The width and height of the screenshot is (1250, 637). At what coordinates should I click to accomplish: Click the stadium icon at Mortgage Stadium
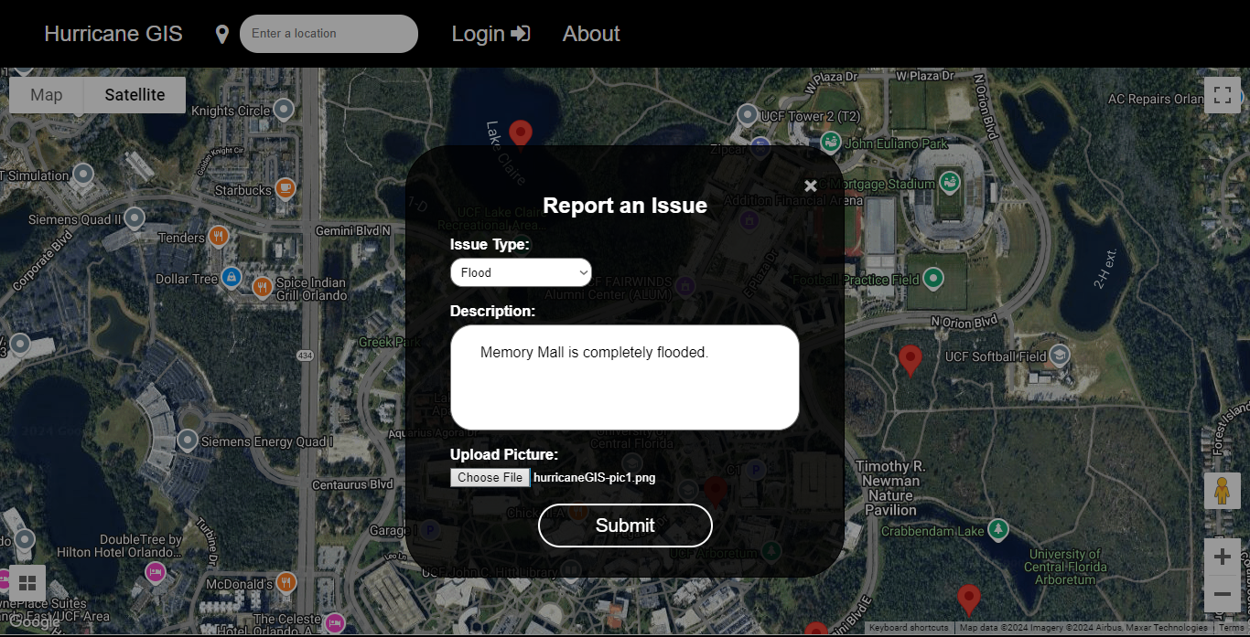[x=949, y=182]
